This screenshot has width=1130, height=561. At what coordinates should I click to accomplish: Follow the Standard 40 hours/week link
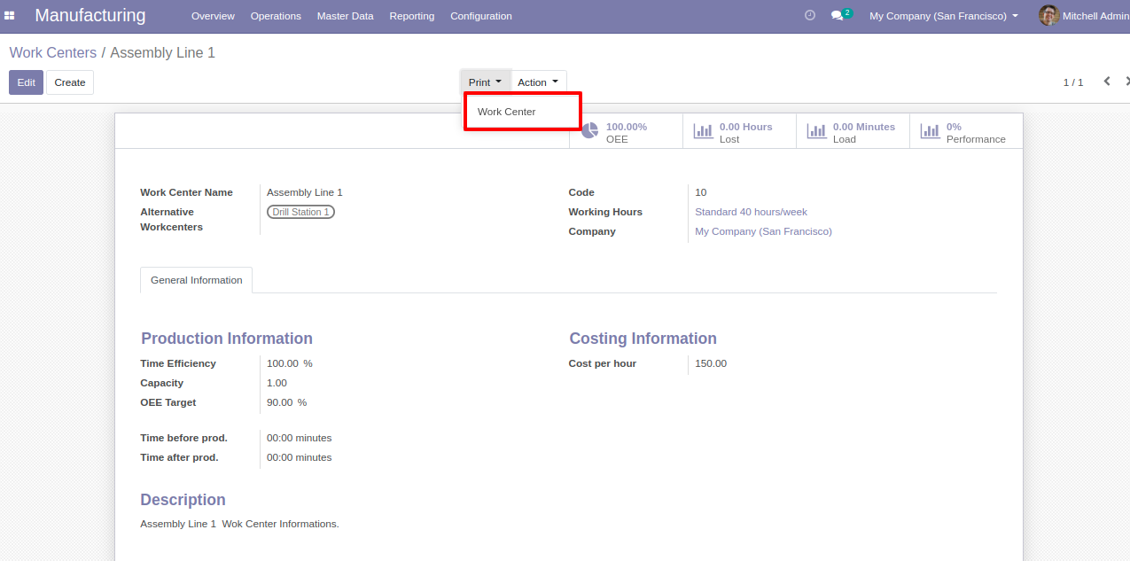[751, 212]
